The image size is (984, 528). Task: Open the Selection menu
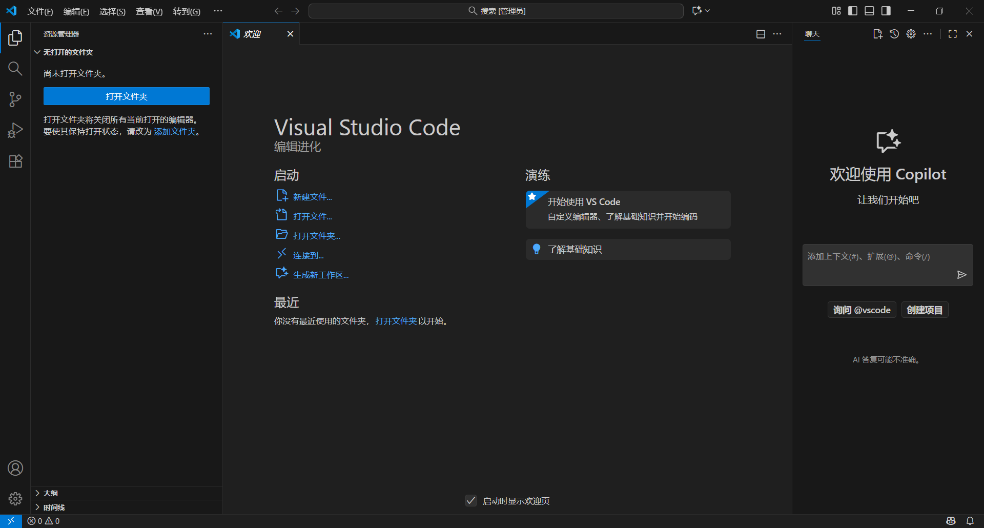(112, 11)
